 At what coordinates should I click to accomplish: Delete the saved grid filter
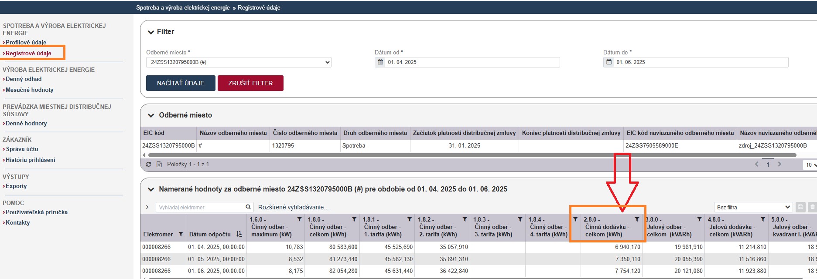pos(812,207)
